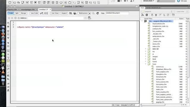Screen dimensions: 190x107
Task: Click the cfquery code on line 3
Action: [40, 27]
